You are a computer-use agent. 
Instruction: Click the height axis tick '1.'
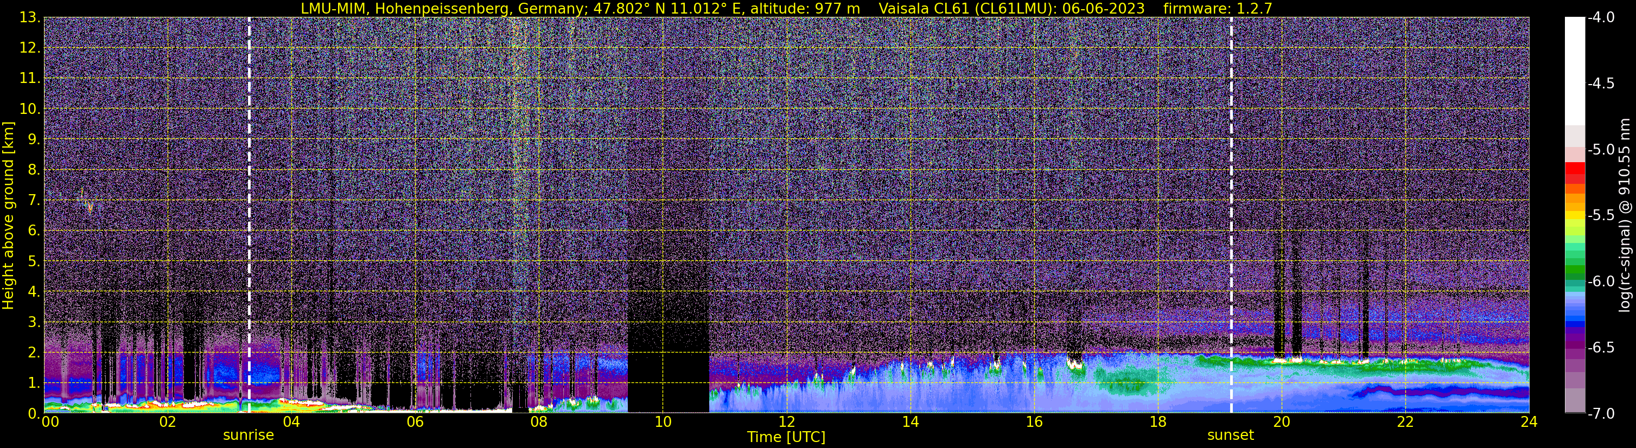pyautogui.click(x=34, y=382)
